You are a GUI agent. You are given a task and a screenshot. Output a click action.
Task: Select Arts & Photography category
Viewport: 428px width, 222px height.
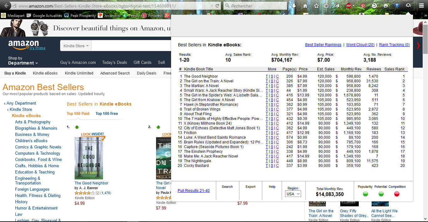tap(33, 122)
